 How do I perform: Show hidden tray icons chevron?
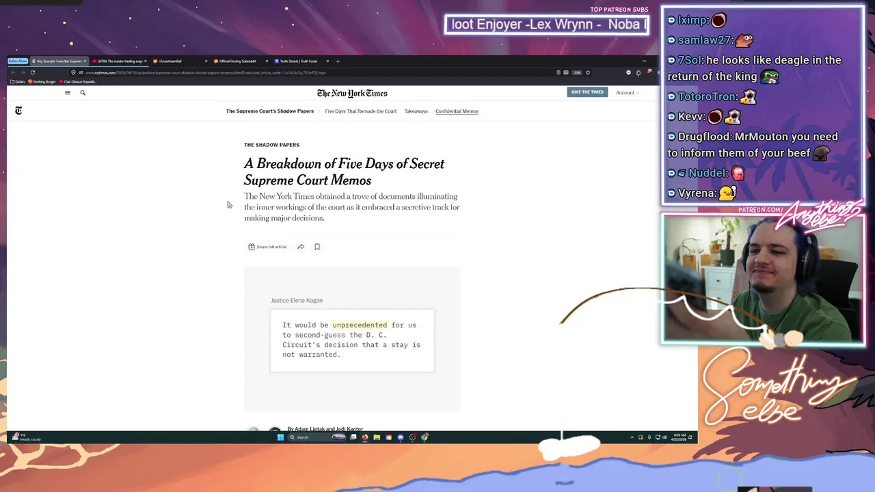click(632, 437)
